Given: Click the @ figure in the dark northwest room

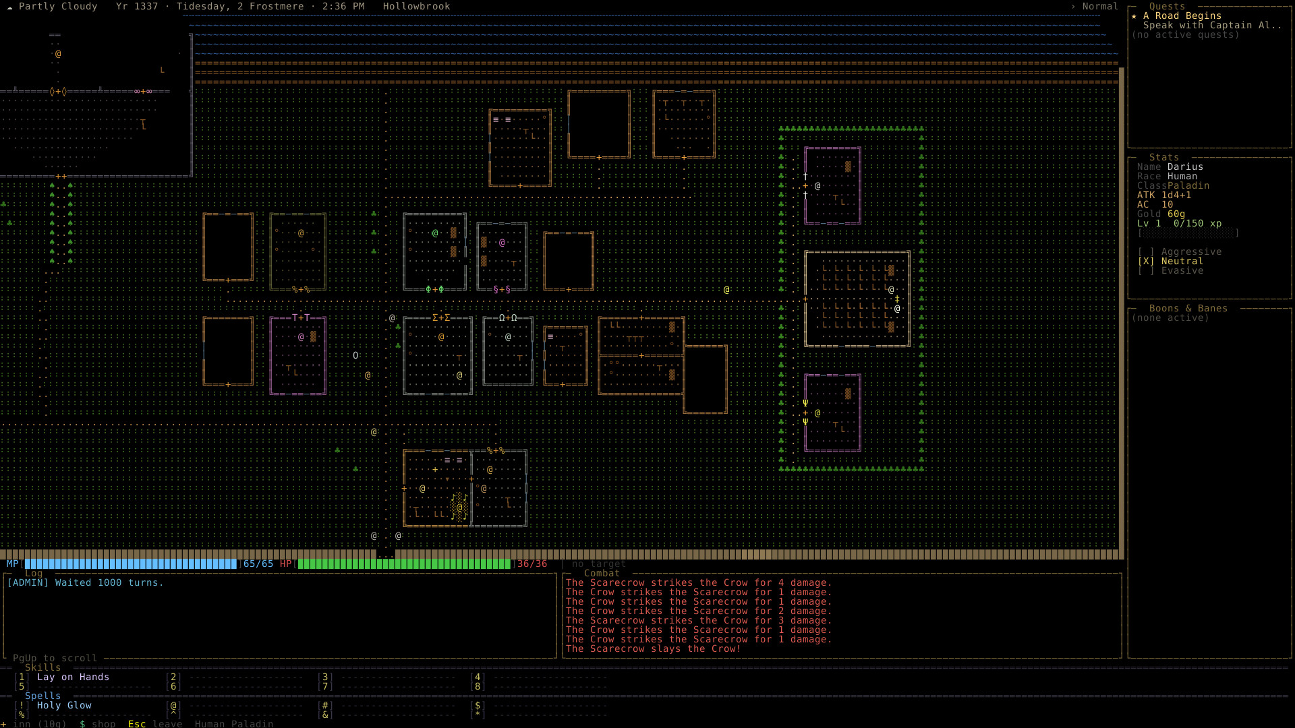Looking at the screenshot, I should click(x=58, y=54).
